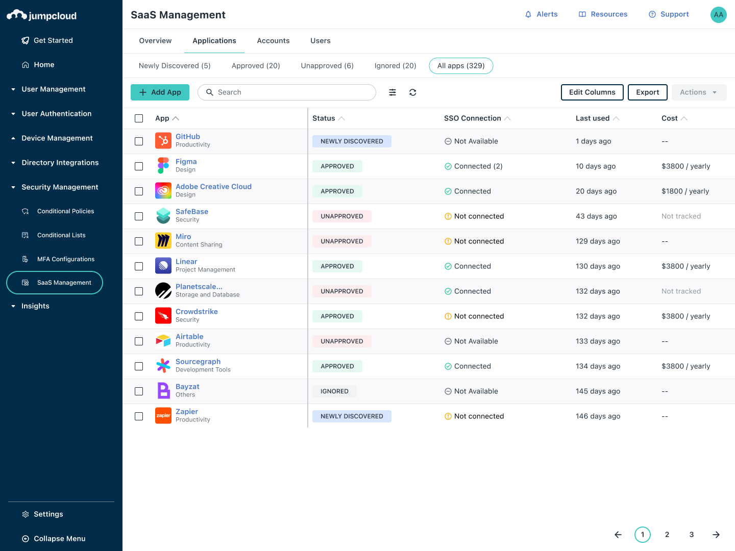The image size is (735, 551).
Task: Switch to the Users tab
Action: pyautogui.click(x=321, y=41)
